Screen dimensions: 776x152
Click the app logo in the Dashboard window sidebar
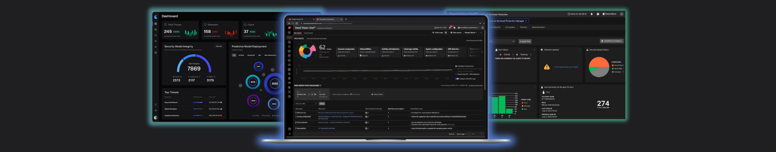point(156,17)
